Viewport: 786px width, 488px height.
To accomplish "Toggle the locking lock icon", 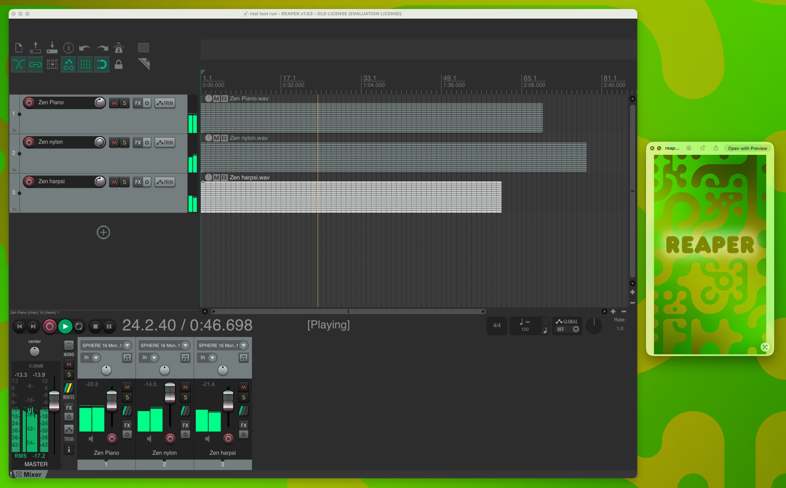I will coord(119,64).
